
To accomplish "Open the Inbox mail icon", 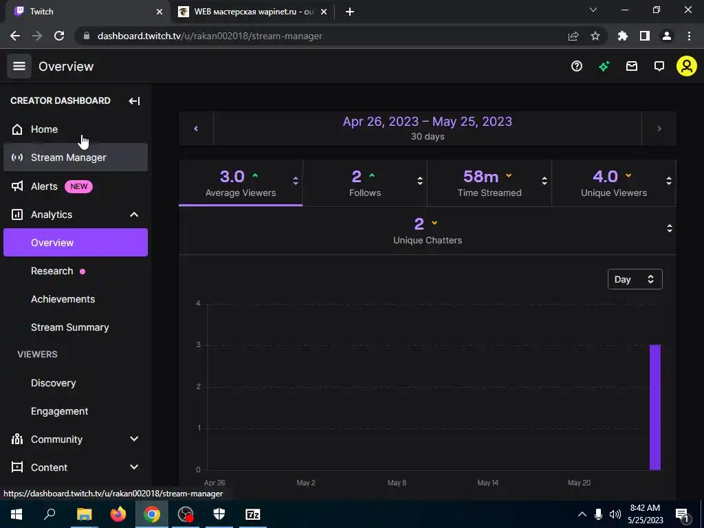I will [x=632, y=67].
